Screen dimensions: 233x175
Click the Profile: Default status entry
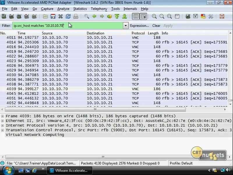pyautogui.click(x=181, y=163)
